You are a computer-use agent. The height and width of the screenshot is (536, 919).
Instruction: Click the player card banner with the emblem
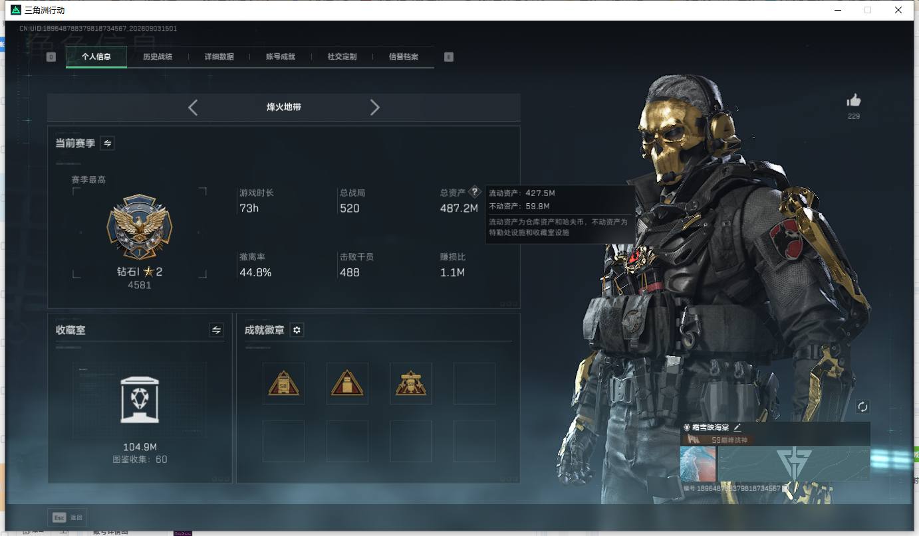click(794, 464)
